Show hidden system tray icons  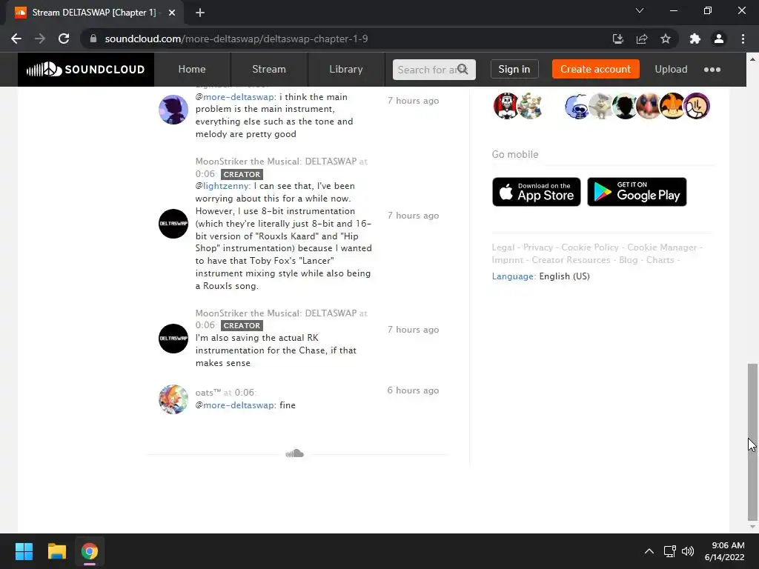[649, 551]
